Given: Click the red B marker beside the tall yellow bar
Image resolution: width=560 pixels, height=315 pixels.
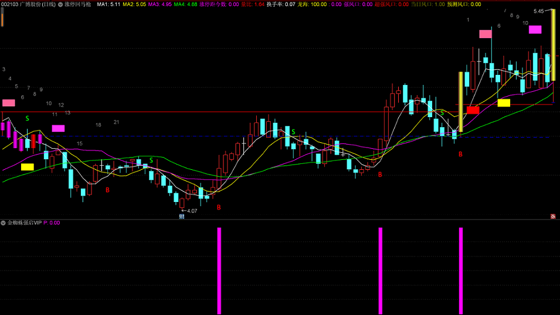Looking at the screenshot, I should (x=460, y=154).
